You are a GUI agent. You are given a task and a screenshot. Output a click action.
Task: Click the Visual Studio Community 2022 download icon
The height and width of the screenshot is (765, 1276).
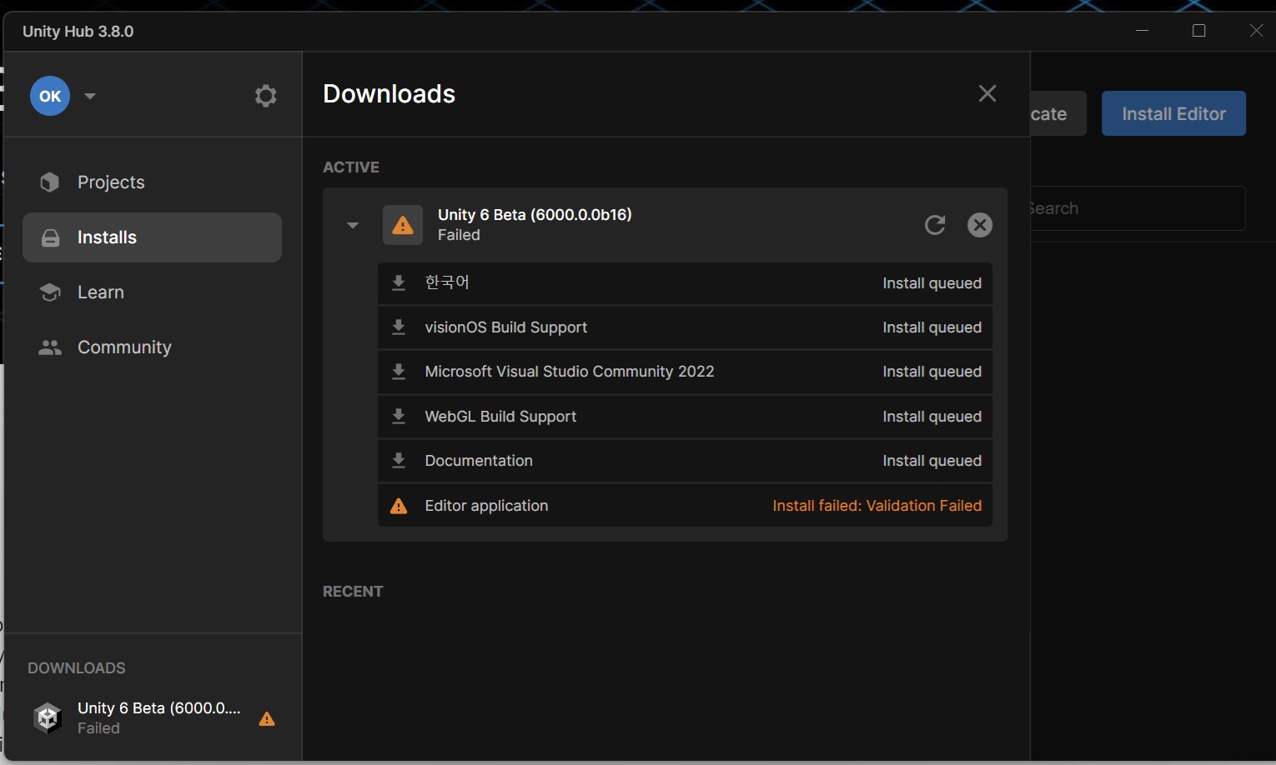coord(399,372)
